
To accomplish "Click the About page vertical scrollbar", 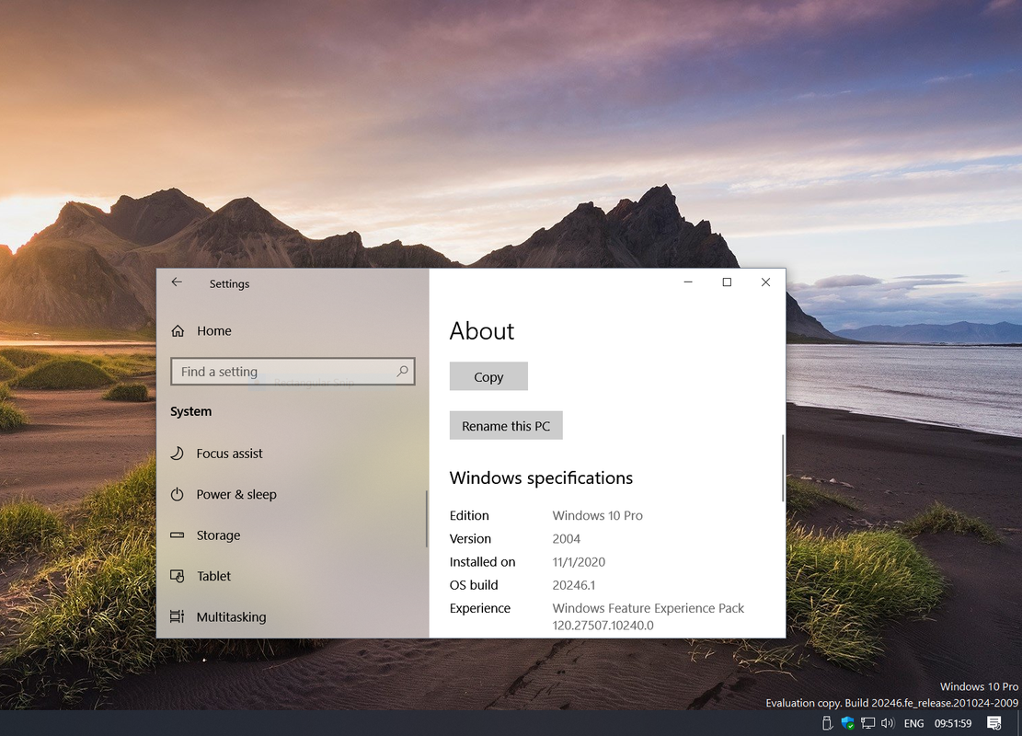I will [782, 468].
